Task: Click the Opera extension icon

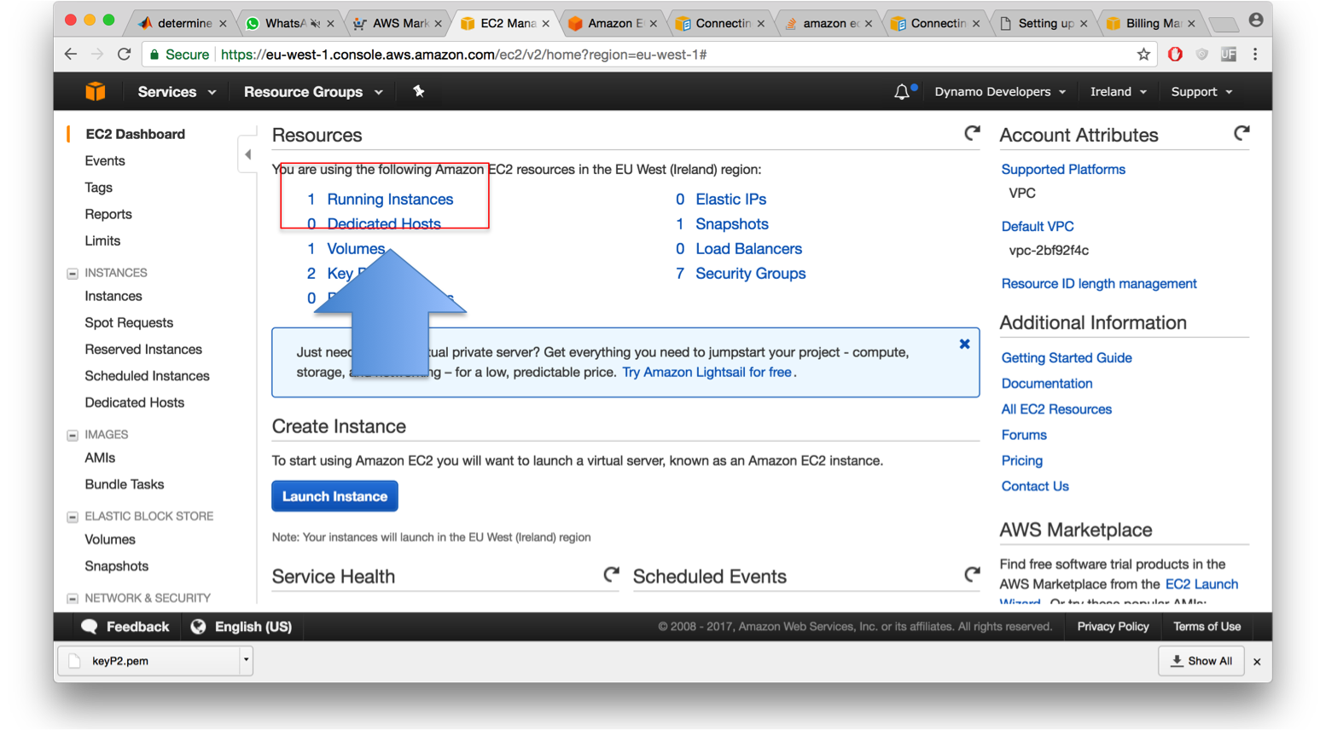Action: (x=1175, y=55)
